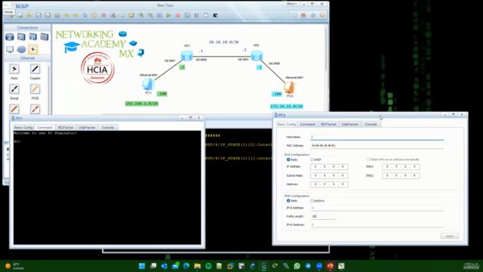
Task: Select the WLAN device category
Action: point(32,37)
